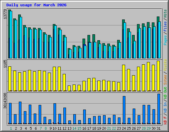Click day label 30 on the axis
169x132 pixels.
[153, 128]
